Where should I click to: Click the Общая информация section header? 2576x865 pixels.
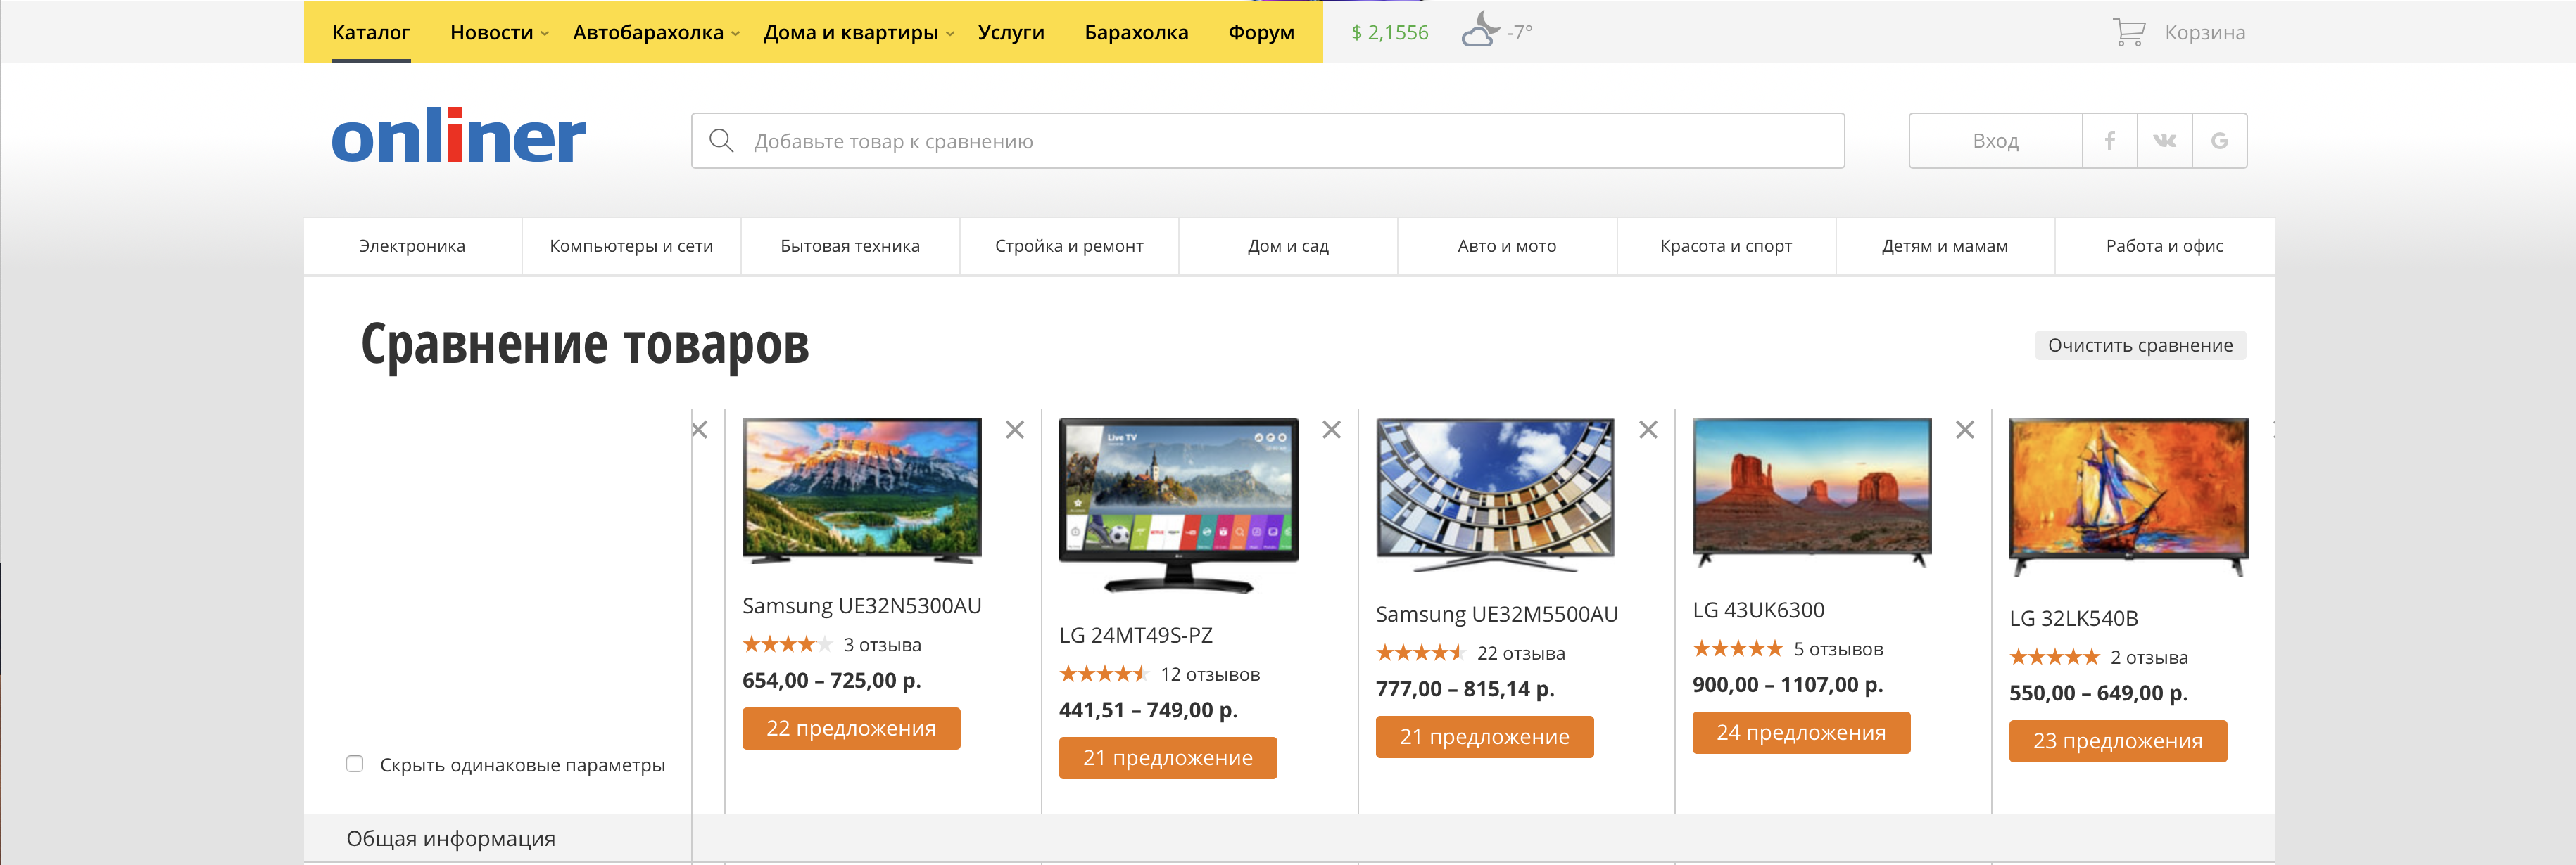(x=451, y=839)
